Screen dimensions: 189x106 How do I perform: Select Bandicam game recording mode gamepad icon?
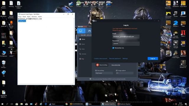(89, 31)
